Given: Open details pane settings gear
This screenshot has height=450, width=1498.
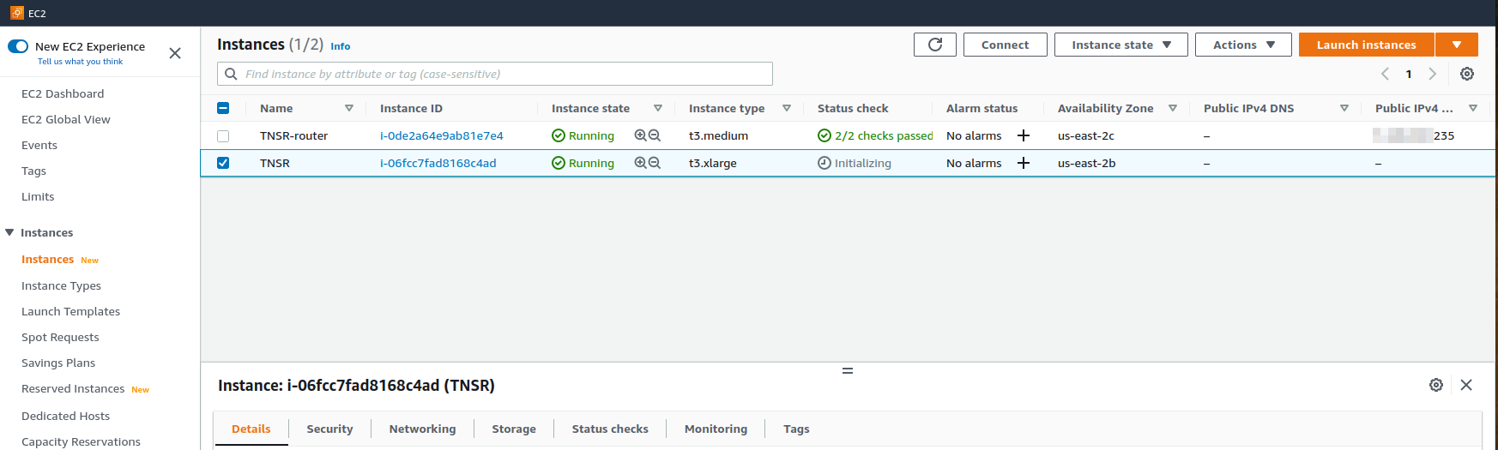Looking at the screenshot, I should pyautogui.click(x=1435, y=385).
